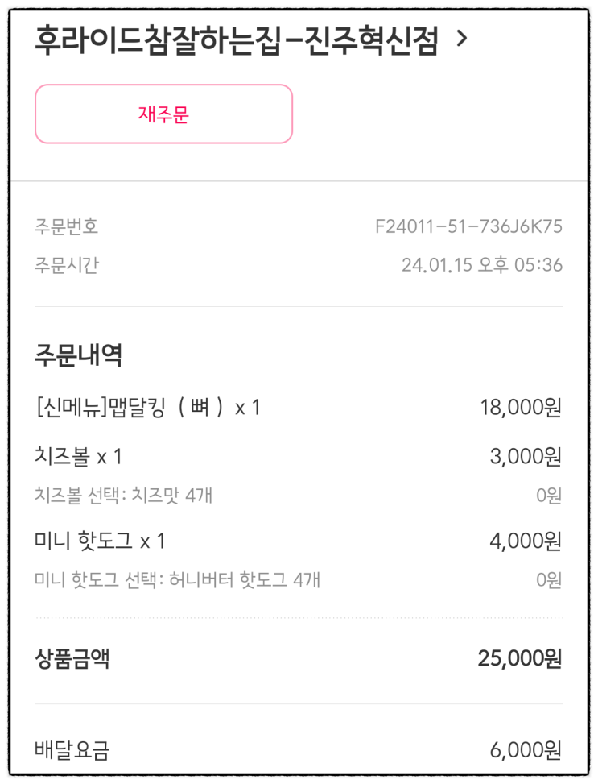The width and height of the screenshot is (598, 784).
Task: Click the 상품금액 label
Action: click(72, 660)
